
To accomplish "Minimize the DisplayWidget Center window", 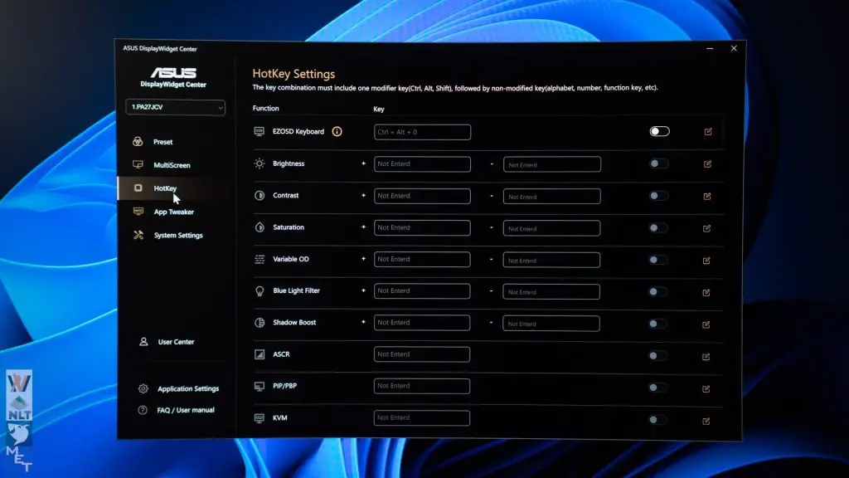I will point(710,49).
